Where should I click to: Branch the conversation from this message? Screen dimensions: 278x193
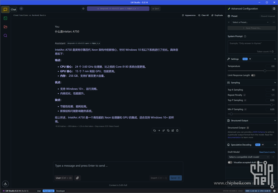[163, 130]
